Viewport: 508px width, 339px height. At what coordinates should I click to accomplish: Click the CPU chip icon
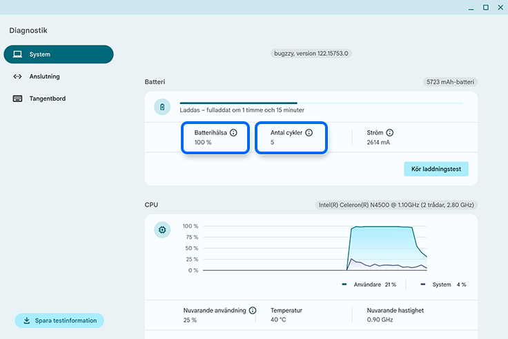click(x=162, y=229)
